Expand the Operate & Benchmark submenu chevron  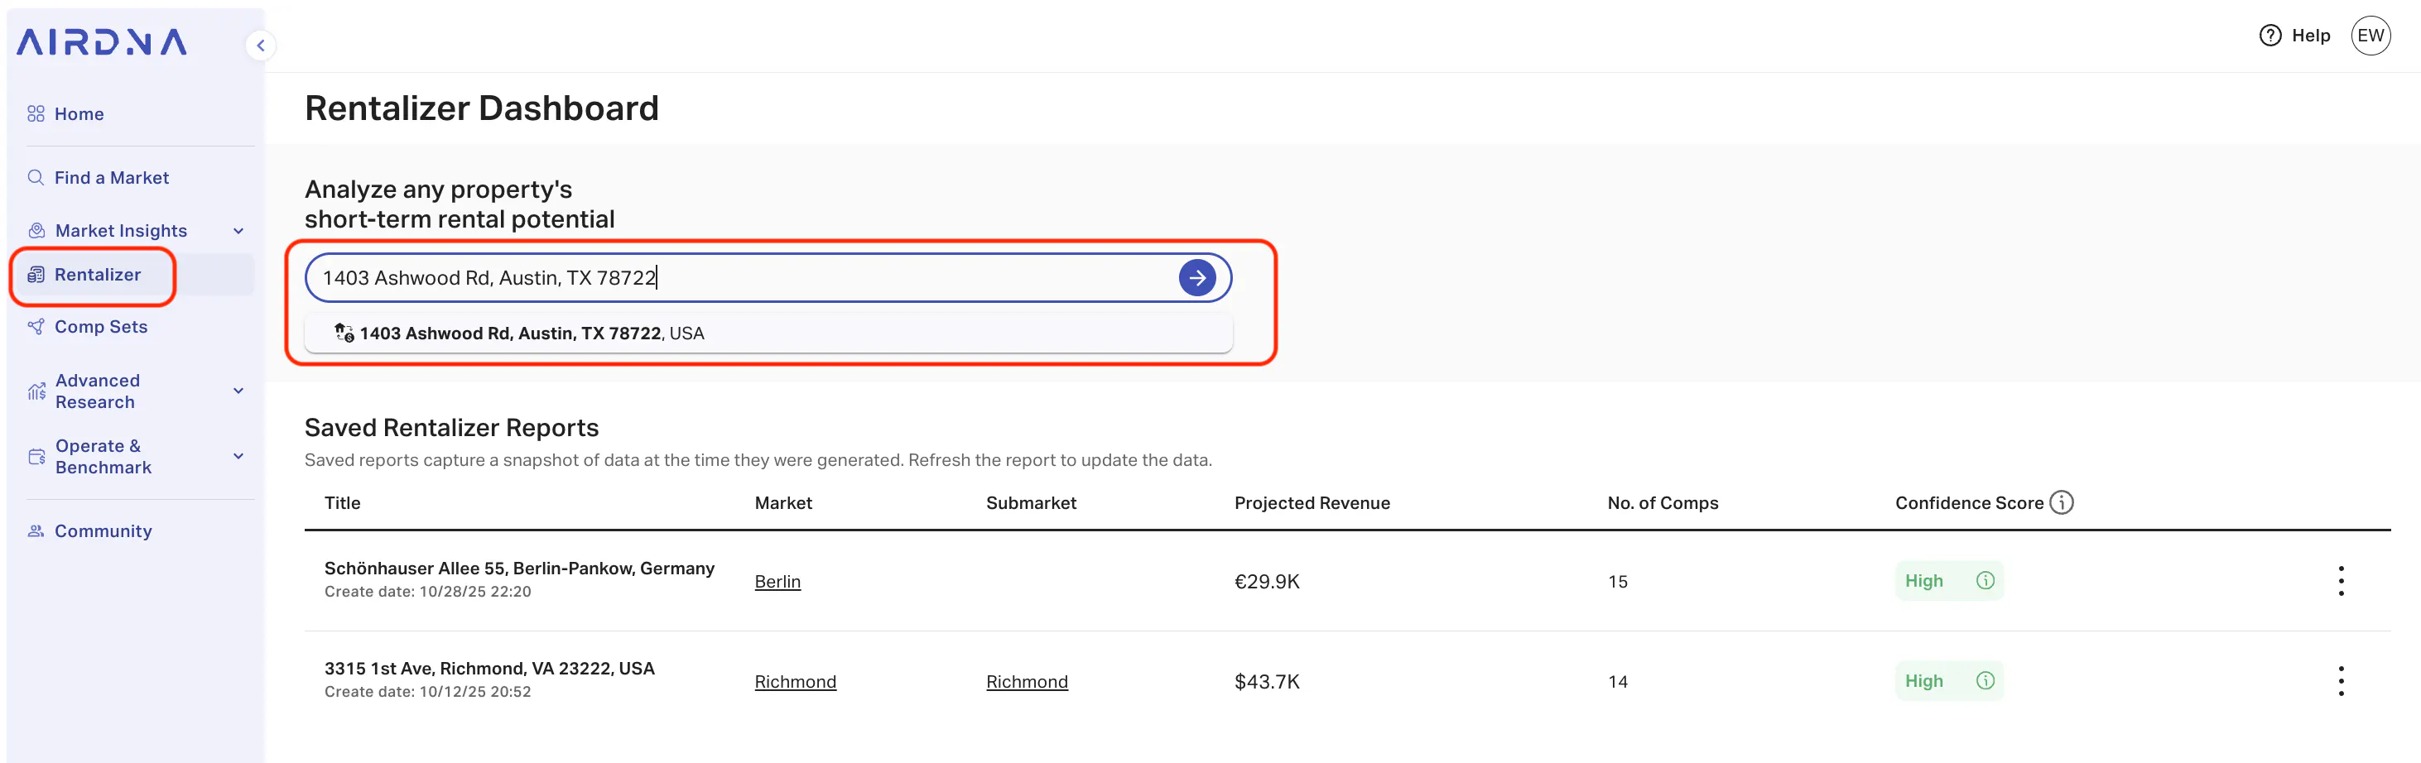[x=238, y=457]
